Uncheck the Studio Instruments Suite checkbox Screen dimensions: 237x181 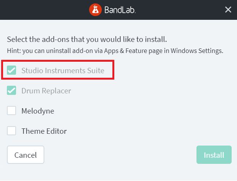[x=11, y=70]
